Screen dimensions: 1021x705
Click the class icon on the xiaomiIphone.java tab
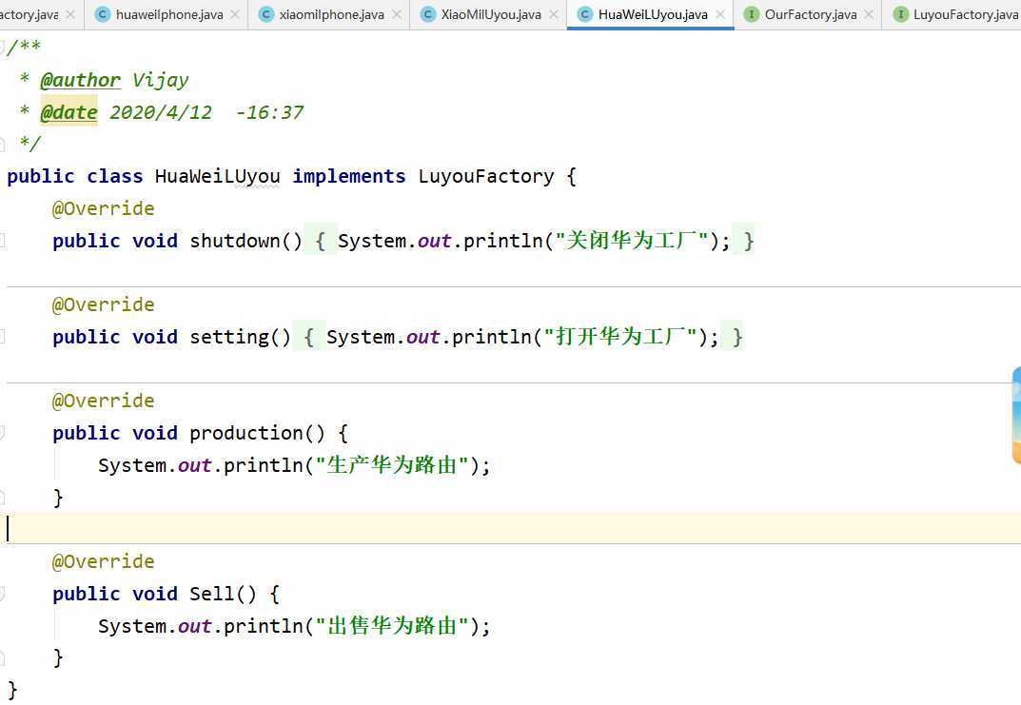[265, 14]
